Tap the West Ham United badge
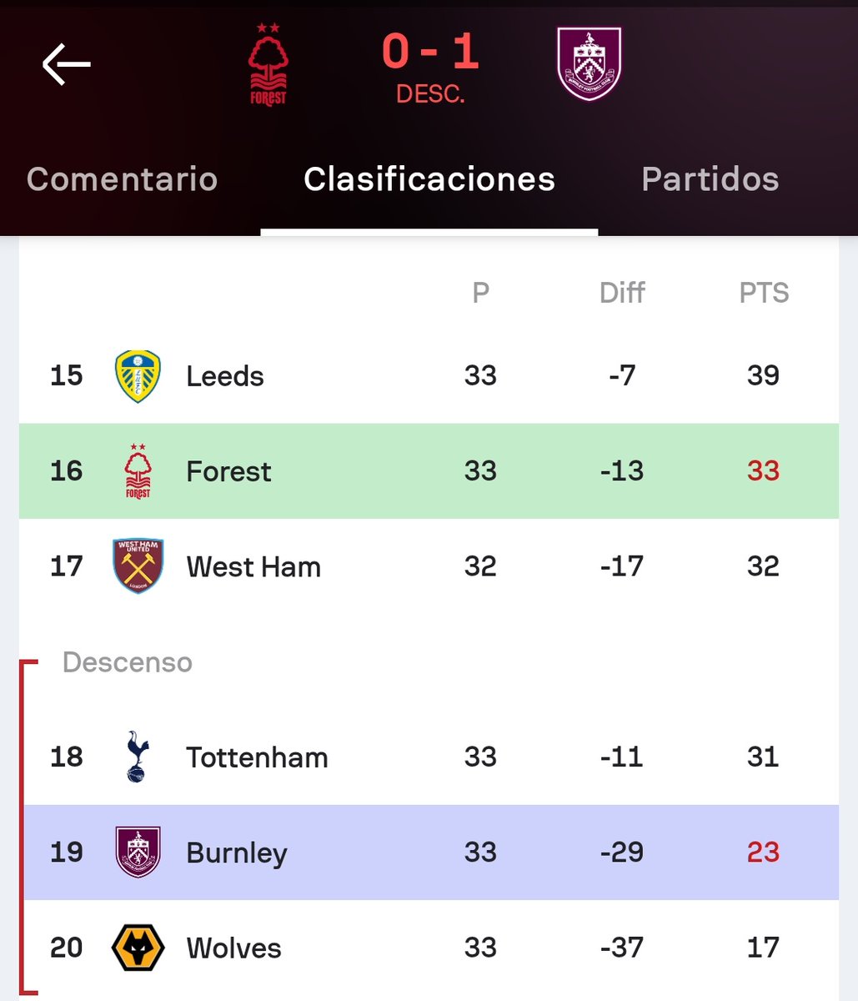Image resolution: width=858 pixels, height=1001 pixels. pyautogui.click(x=138, y=566)
